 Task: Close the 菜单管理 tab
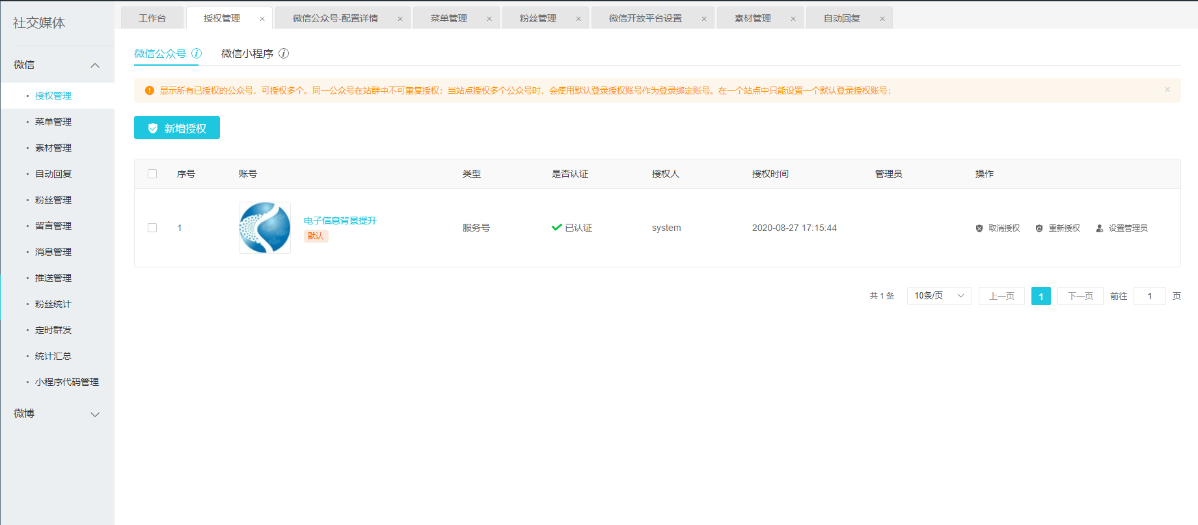click(489, 19)
